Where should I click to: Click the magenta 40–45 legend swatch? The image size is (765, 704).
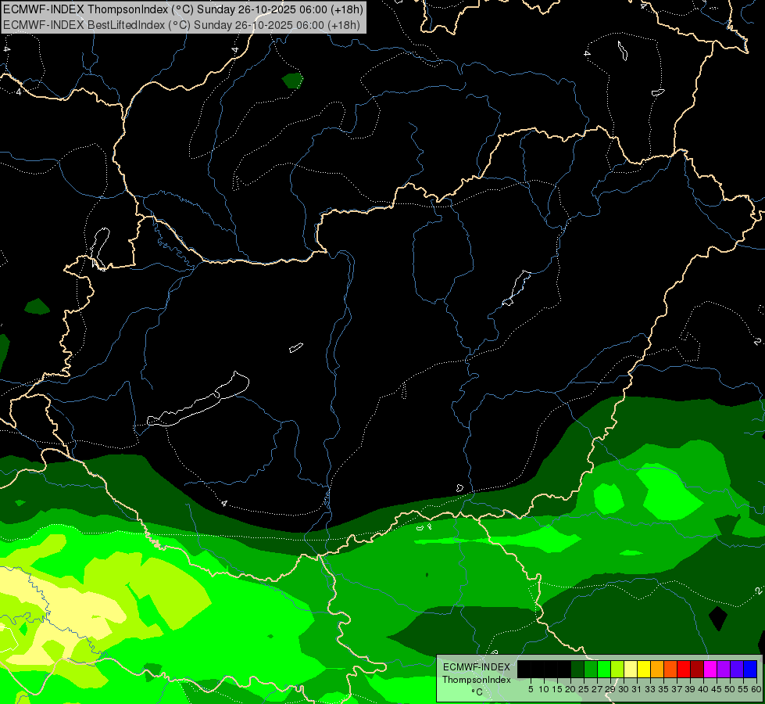(711, 669)
